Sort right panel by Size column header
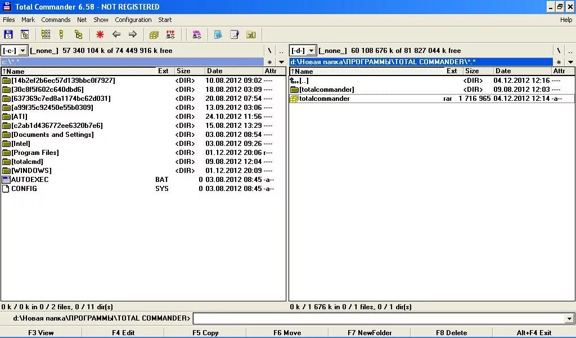576x338 pixels. tap(478, 71)
